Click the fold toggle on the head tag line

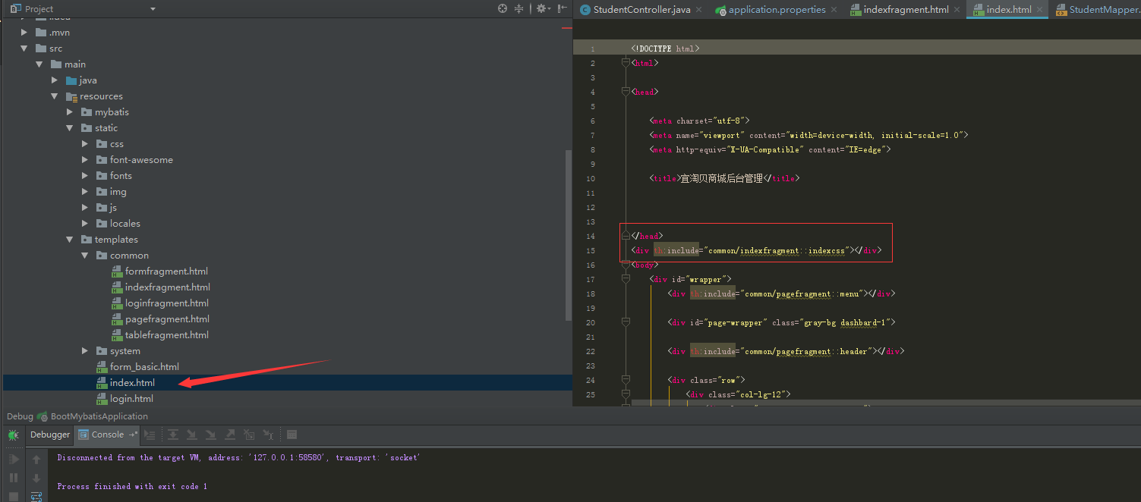626,92
